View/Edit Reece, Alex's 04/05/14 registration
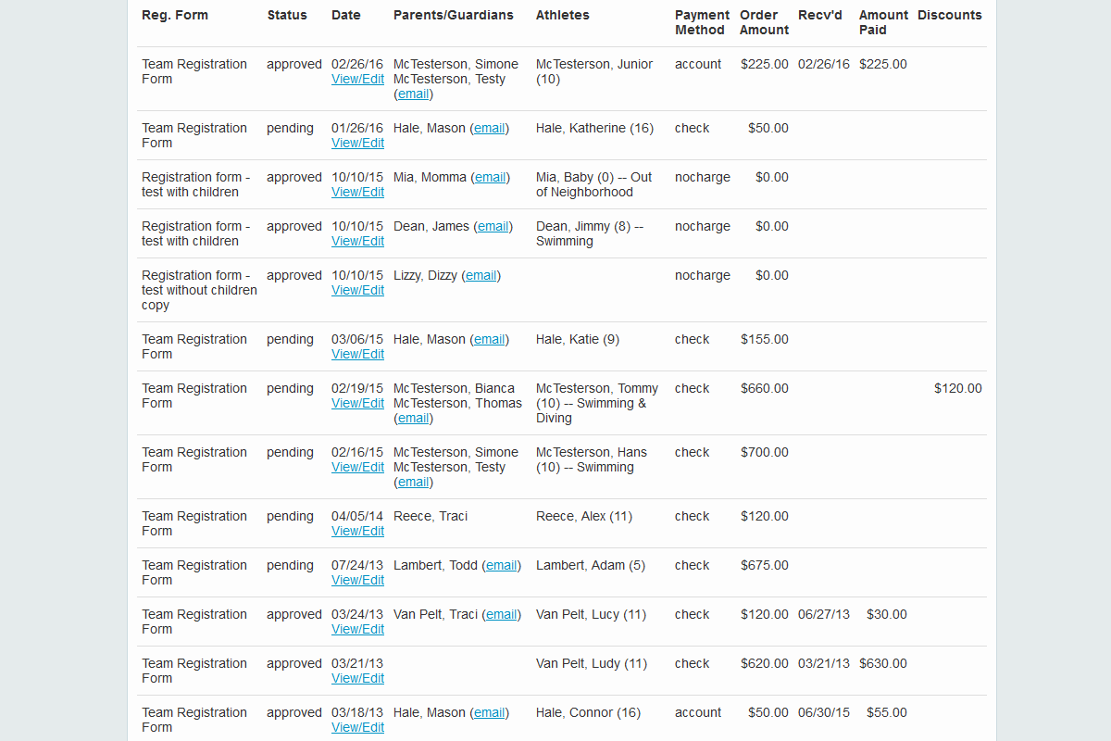1111x741 pixels. [x=357, y=532]
